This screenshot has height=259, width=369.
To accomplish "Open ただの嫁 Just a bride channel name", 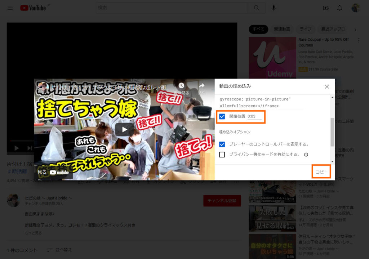I will coord(49,198).
